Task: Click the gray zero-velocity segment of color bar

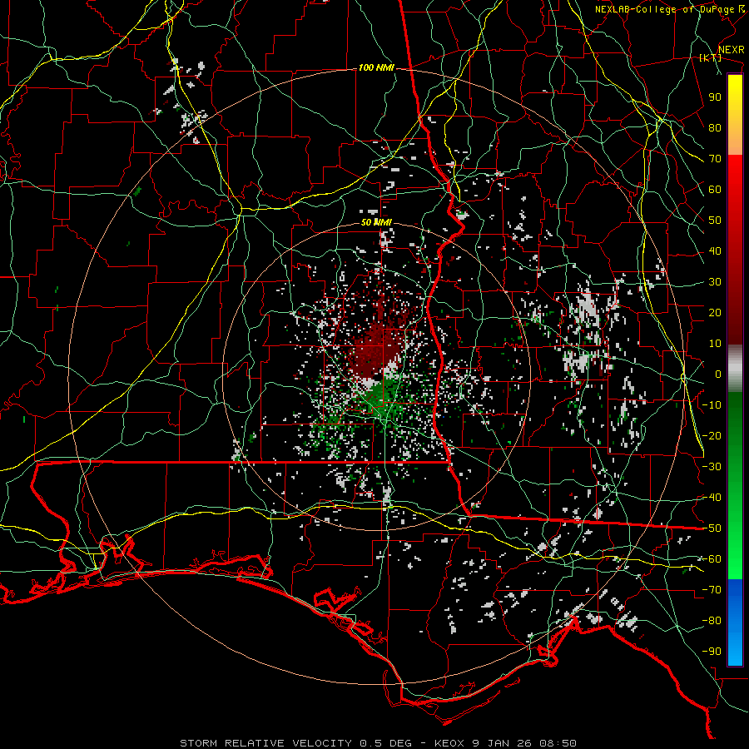Action: click(735, 369)
